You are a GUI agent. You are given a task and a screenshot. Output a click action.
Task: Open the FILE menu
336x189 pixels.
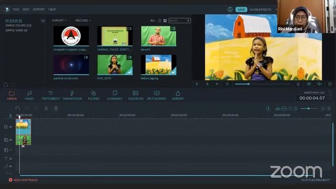click(x=16, y=9)
